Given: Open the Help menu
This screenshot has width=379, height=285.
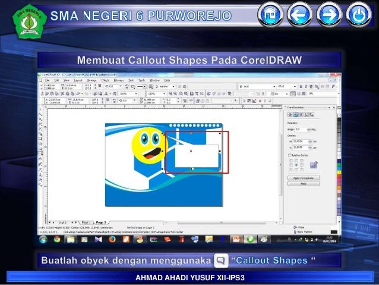Looking at the screenshot, I should [x=167, y=80].
